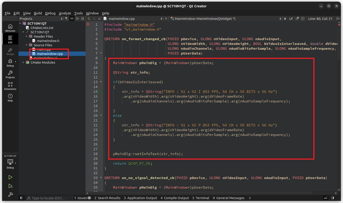Toggle synchronize with editor link icon
343x203 pixels.
click(72, 18)
